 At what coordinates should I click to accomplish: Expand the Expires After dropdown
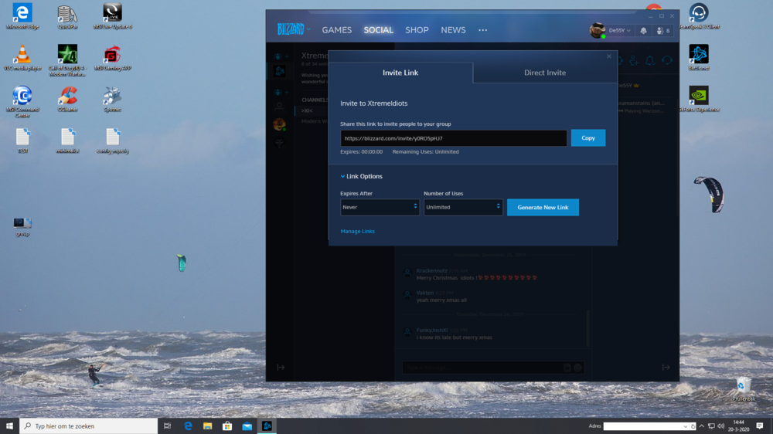380,207
